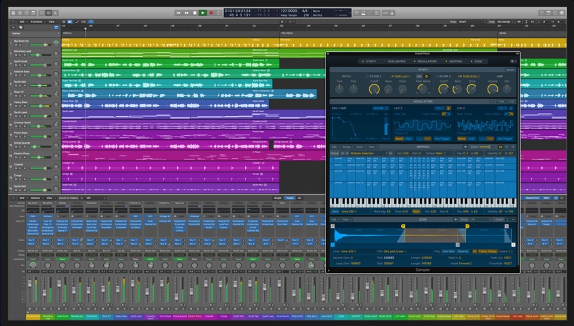Toggle the Pitch button in zone parameters
Viewport: 574px width, 326px height.
coord(416,211)
